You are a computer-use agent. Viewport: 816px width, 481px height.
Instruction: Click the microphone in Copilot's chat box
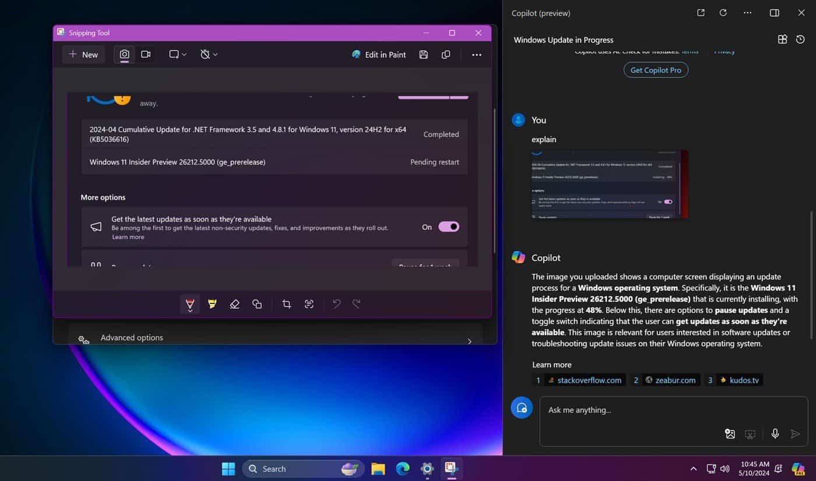pos(775,434)
